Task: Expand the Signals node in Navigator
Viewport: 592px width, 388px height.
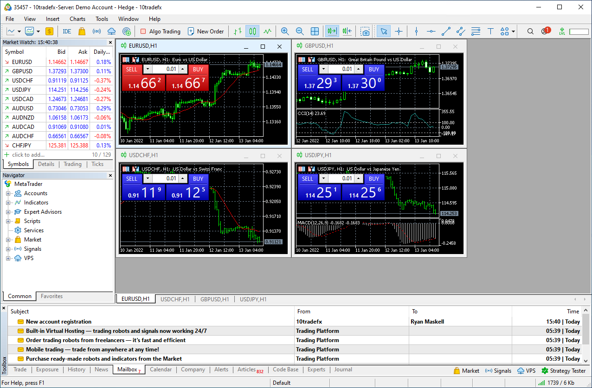Action: pos(8,249)
